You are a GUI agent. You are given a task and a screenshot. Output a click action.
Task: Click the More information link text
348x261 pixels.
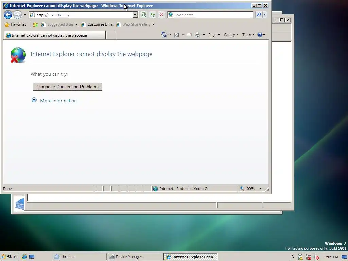(58, 101)
